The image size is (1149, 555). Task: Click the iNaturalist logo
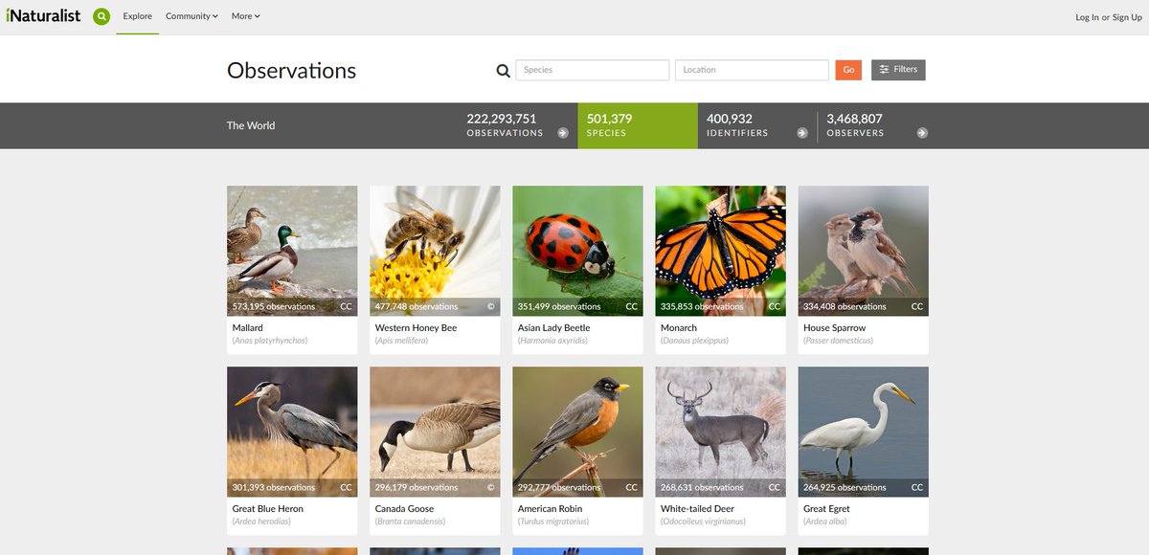coord(43,15)
